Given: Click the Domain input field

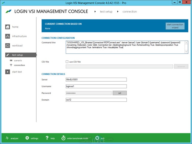Looking at the screenshot, I should (x=96, y=100).
